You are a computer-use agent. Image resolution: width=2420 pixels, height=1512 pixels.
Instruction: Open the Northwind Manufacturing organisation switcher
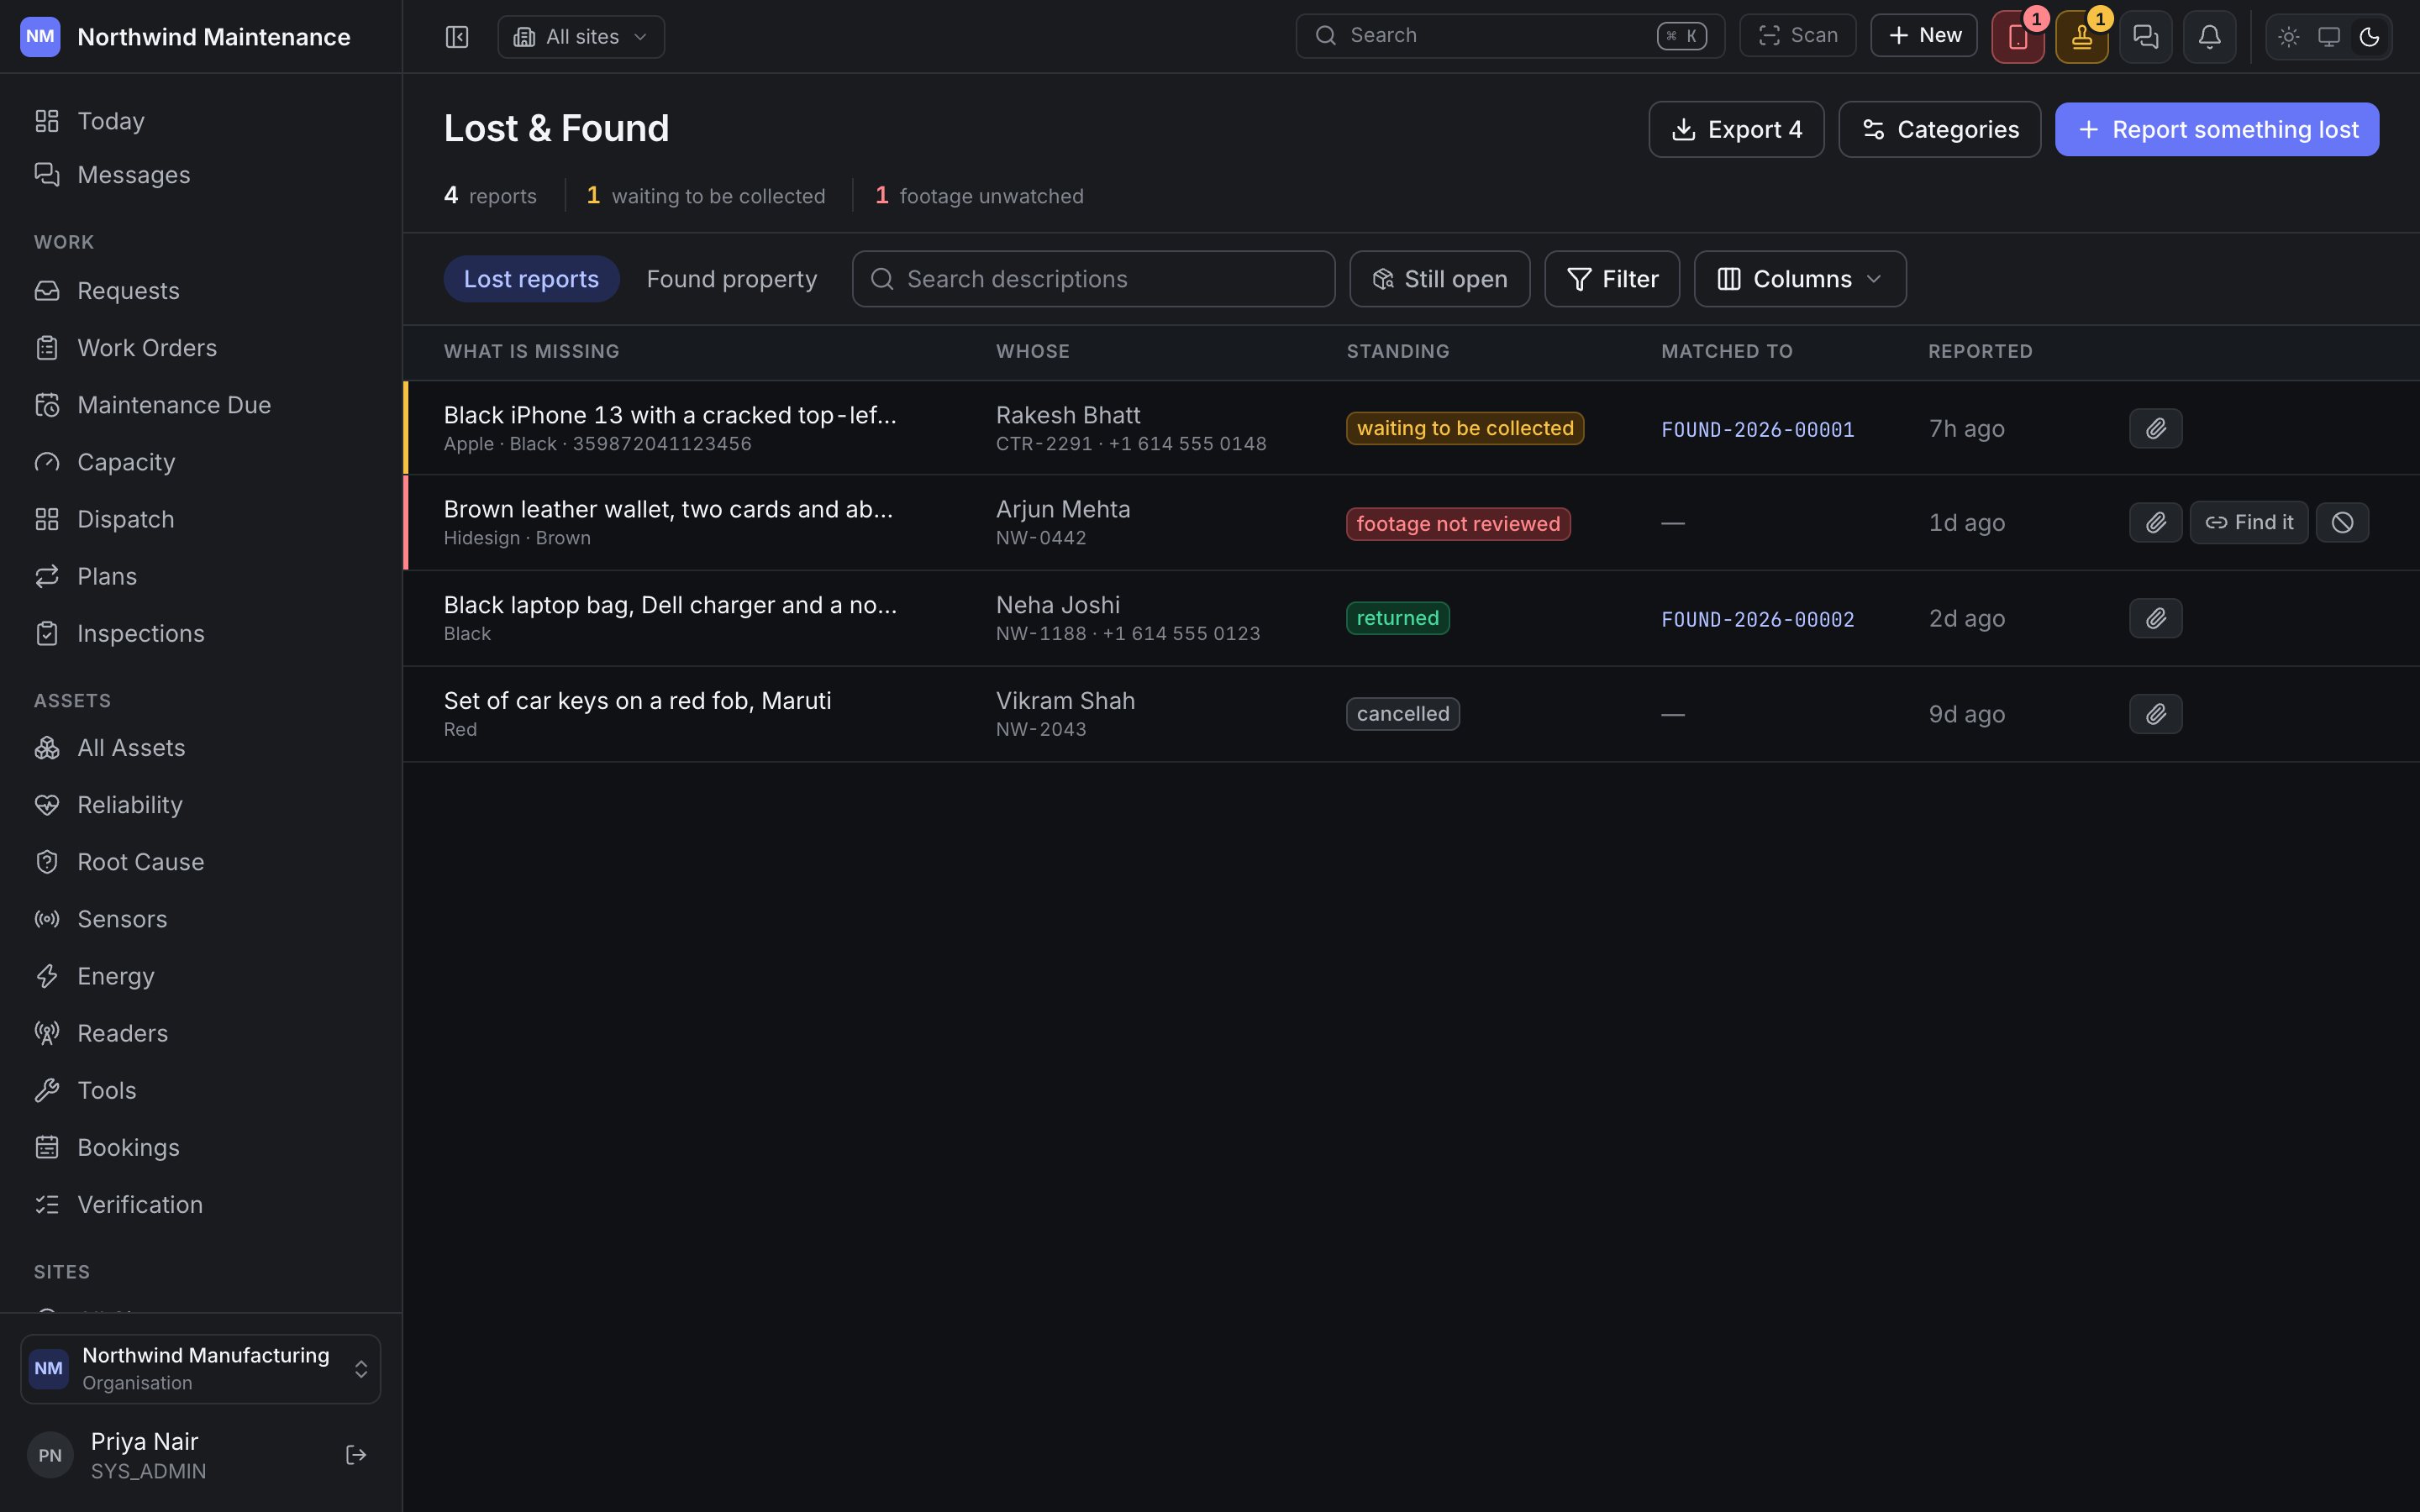200,1368
